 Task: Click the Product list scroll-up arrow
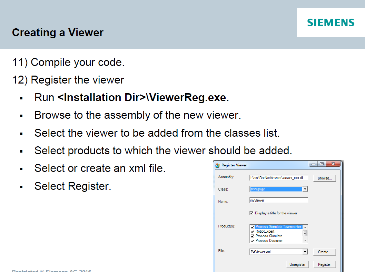click(x=305, y=226)
